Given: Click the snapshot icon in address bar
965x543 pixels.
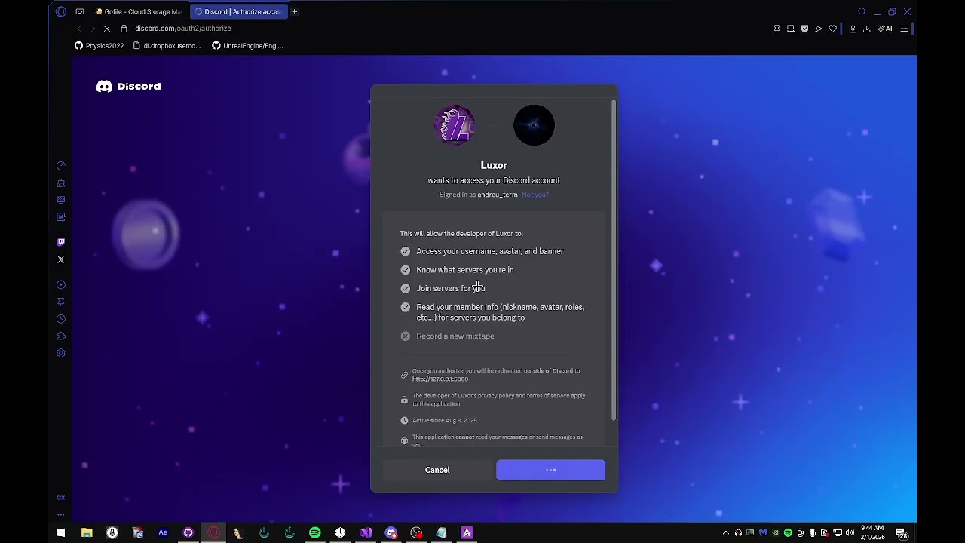Looking at the screenshot, I should 790,29.
